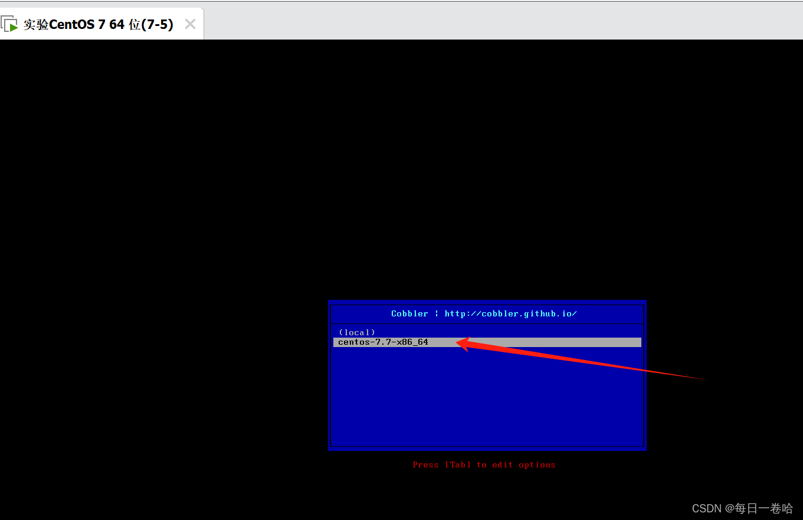Screen dimensions: 803x520
Task: Close the 实验CentOS 7 64 位(7-5) tab
Action: pos(190,24)
